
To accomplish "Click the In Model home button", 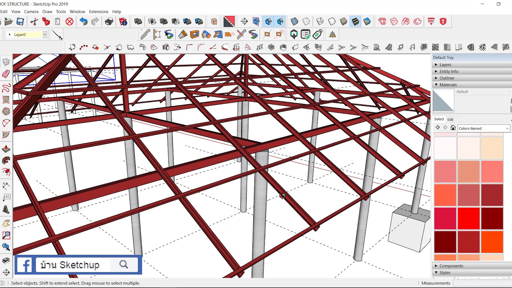I will click(x=453, y=128).
